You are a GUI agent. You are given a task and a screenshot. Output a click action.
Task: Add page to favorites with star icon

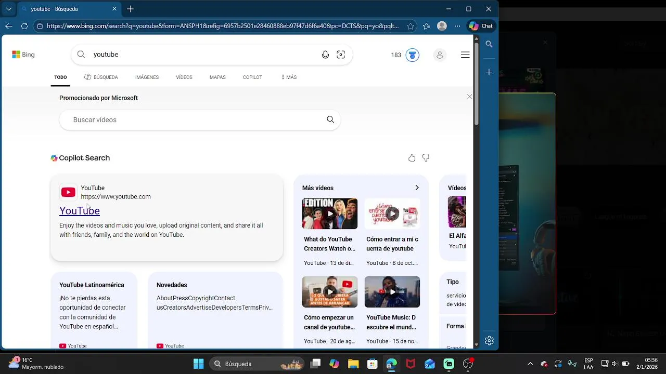pos(411,26)
